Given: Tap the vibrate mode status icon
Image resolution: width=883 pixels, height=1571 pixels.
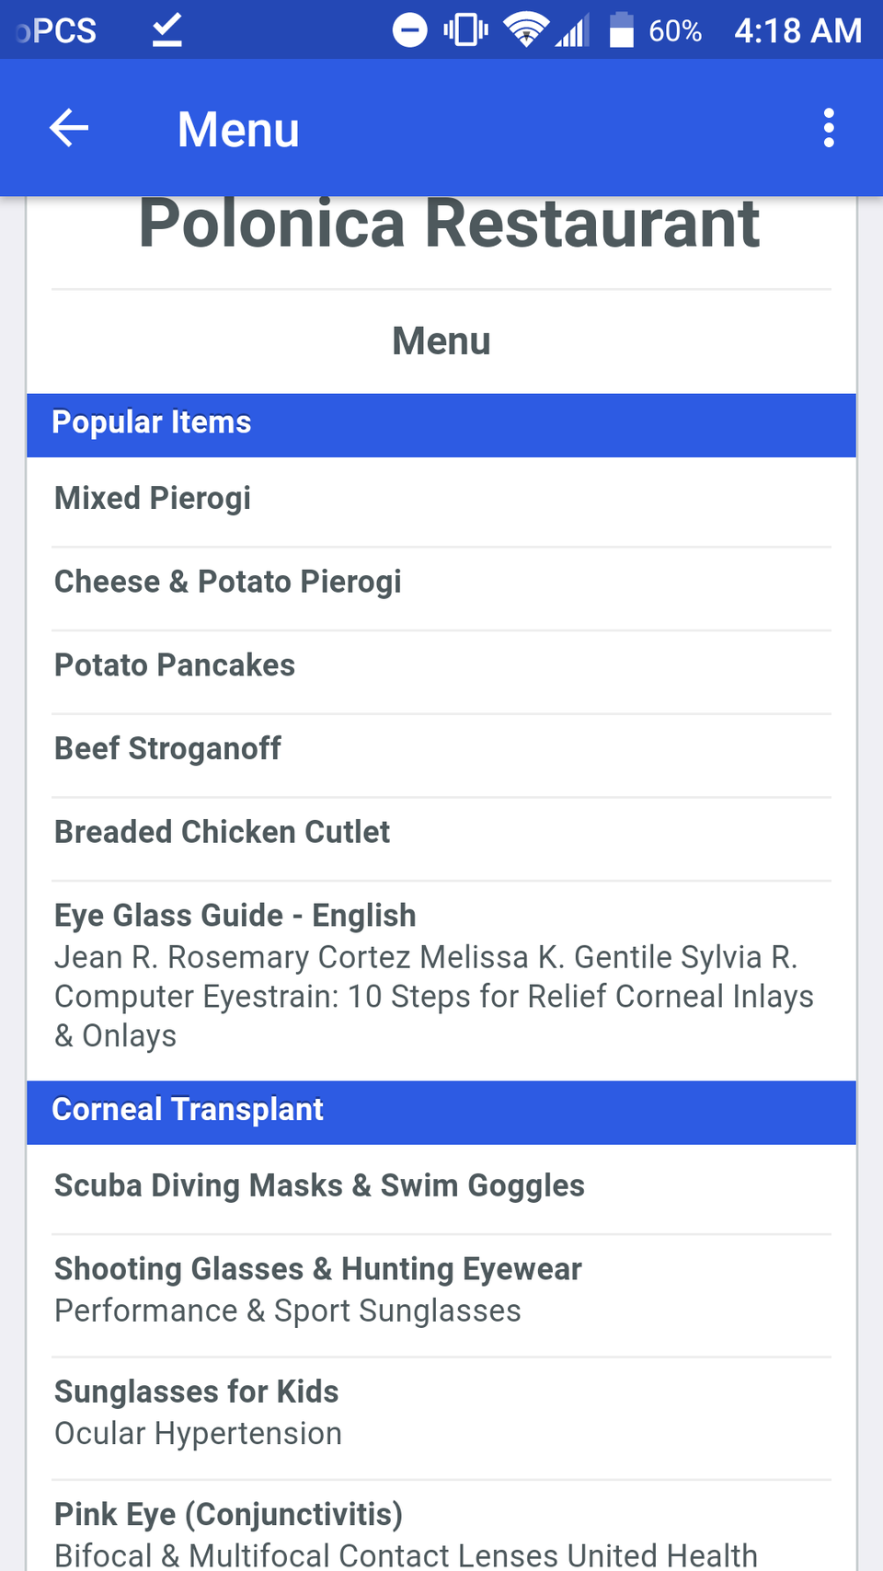Looking at the screenshot, I should 465,30.
